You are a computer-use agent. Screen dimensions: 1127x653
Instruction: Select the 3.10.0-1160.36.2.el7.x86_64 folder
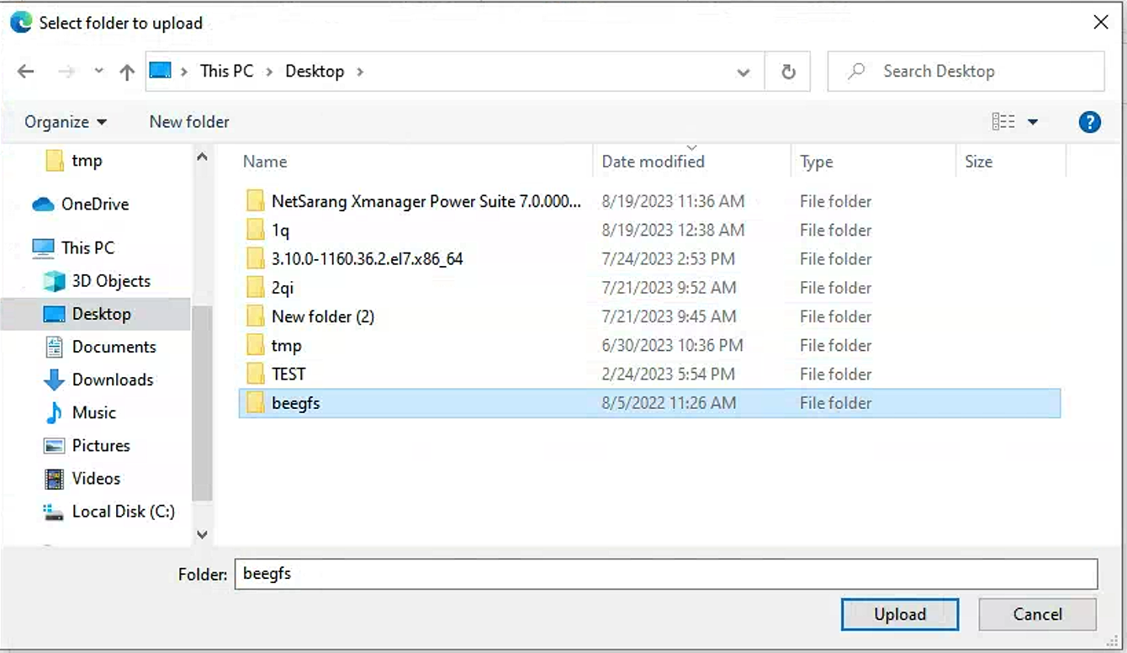pos(367,258)
